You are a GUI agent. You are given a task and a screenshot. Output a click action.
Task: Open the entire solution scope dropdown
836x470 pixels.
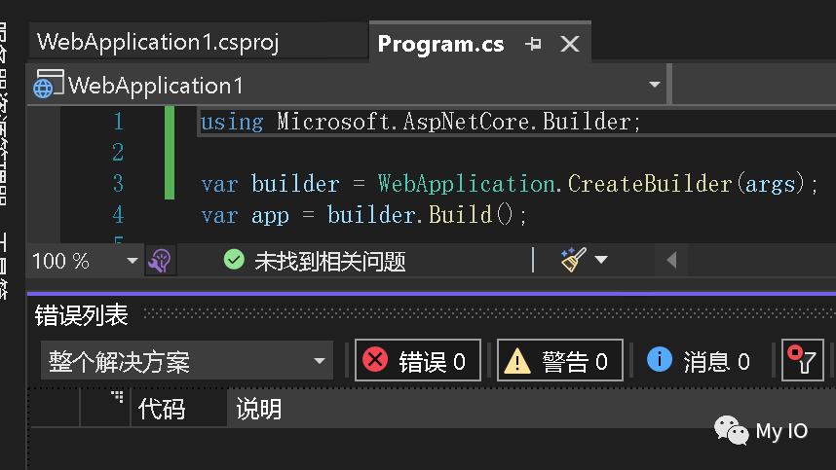point(187,360)
